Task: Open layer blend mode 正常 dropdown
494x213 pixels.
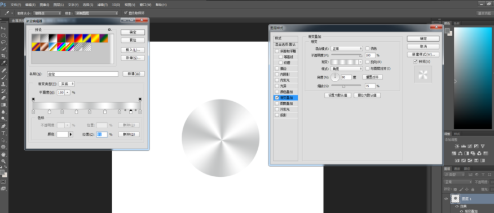Action: [x=458, y=182]
